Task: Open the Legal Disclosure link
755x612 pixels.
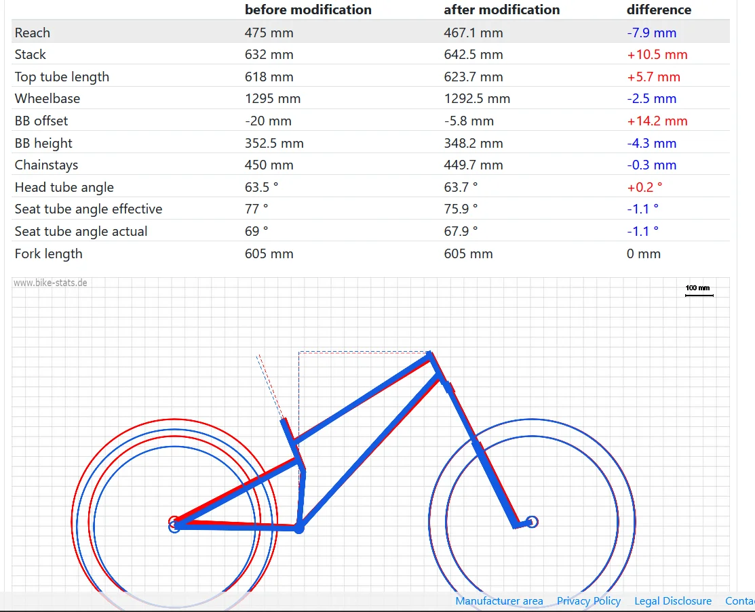Action: point(672,601)
